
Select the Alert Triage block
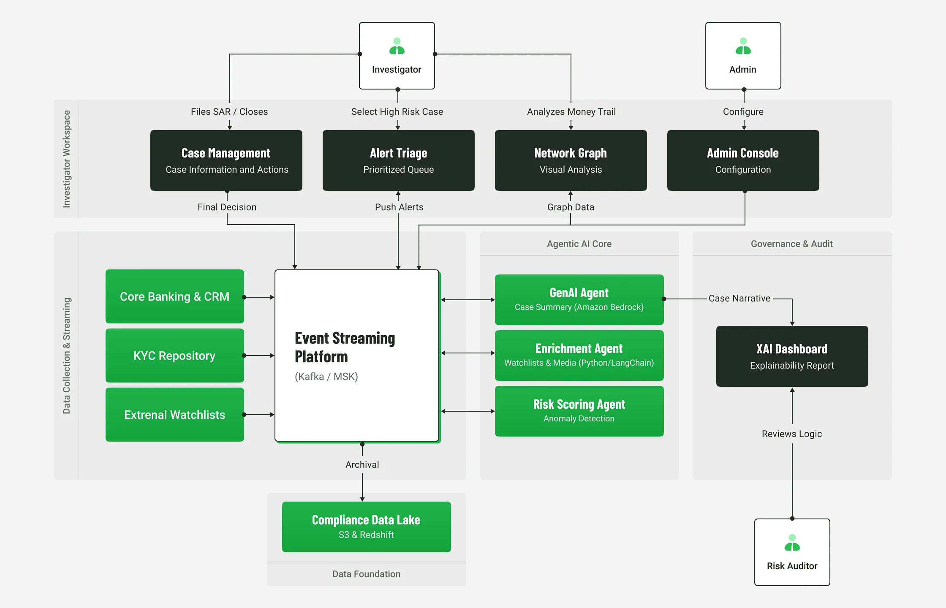398,160
